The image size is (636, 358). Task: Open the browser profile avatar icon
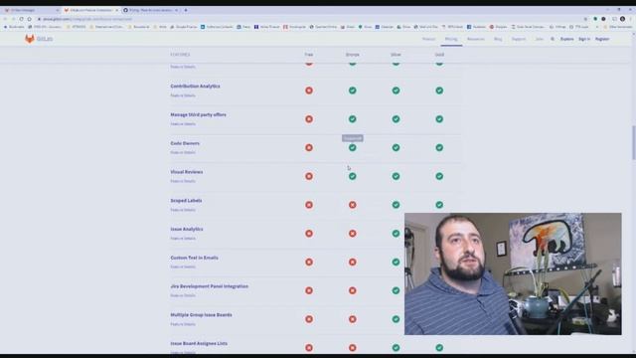(622, 19)
